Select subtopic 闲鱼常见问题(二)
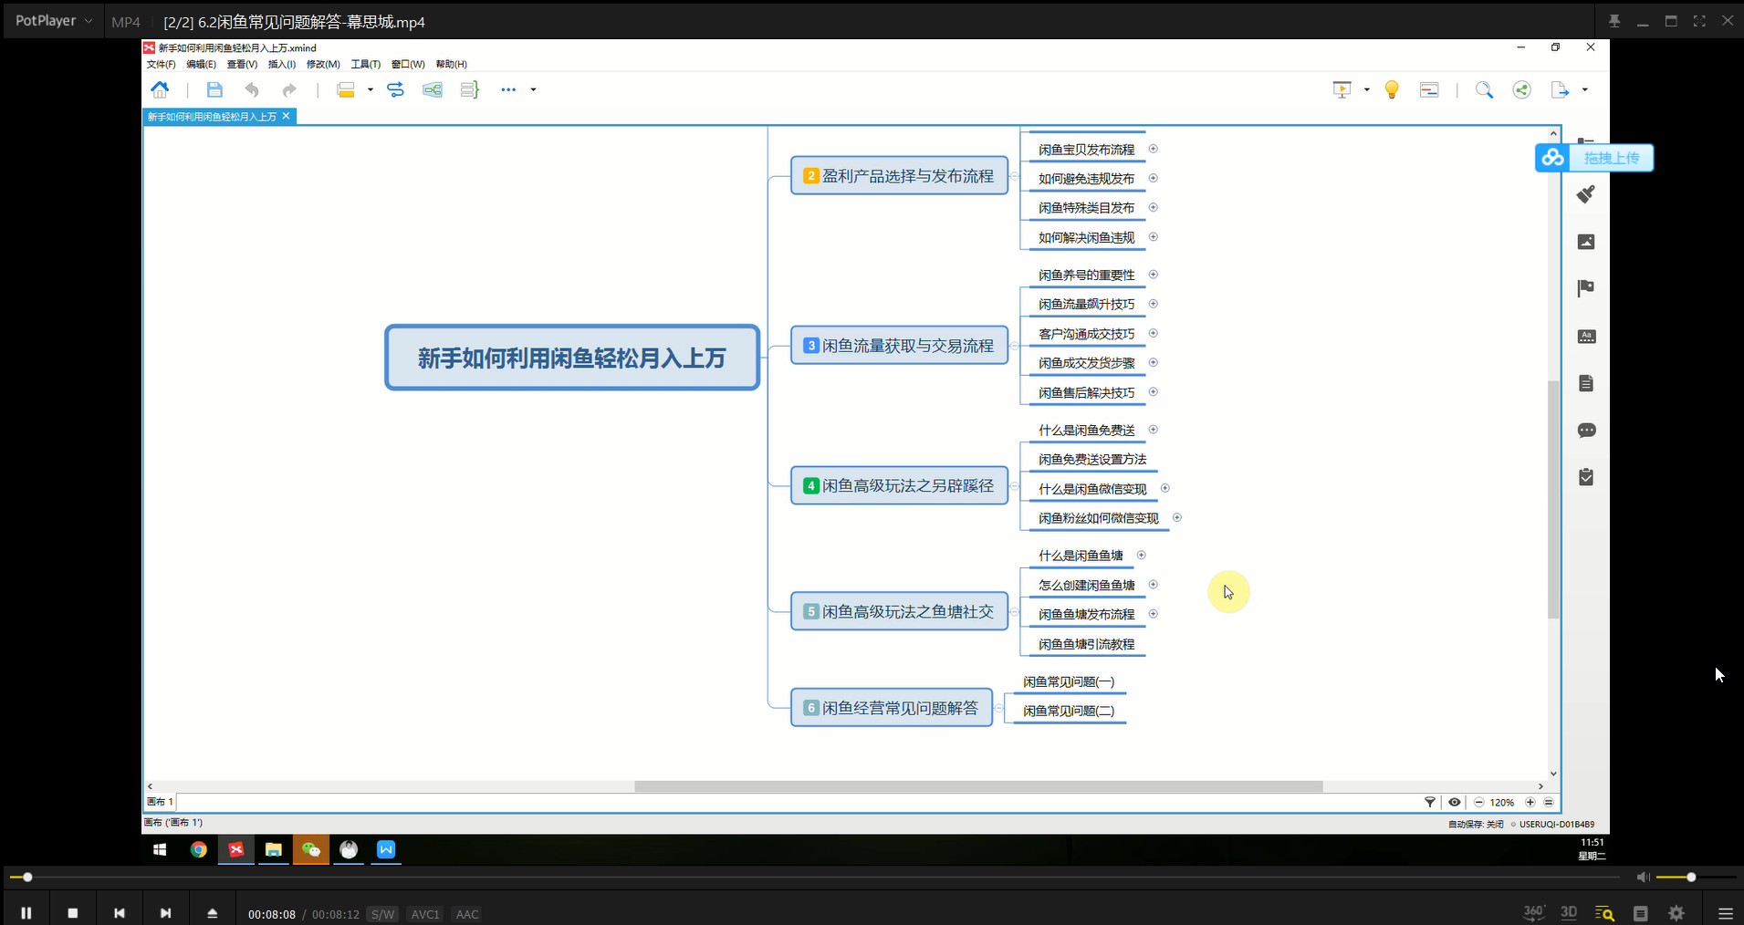 point(1069,711)
